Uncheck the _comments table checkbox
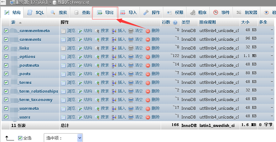 tap(6, 39)
